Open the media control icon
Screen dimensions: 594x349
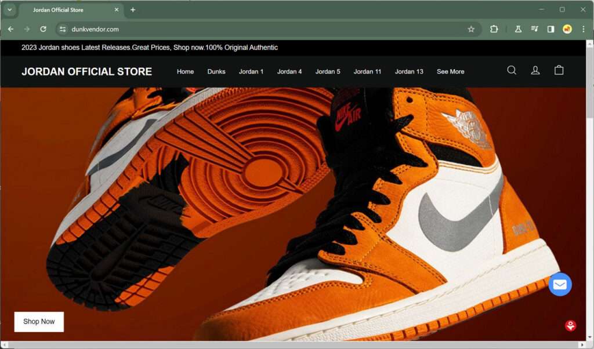click(x=534, y=29)
